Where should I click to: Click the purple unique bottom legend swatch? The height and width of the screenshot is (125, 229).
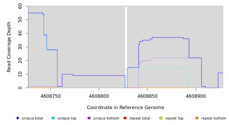click(x=89, y=118)
